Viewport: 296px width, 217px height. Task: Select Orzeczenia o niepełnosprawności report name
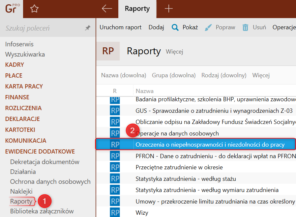click(x=210, y=144)
